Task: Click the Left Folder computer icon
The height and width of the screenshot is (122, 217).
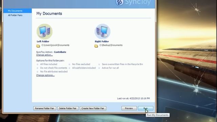Action: pyautogui.click(x=44, y=32)
